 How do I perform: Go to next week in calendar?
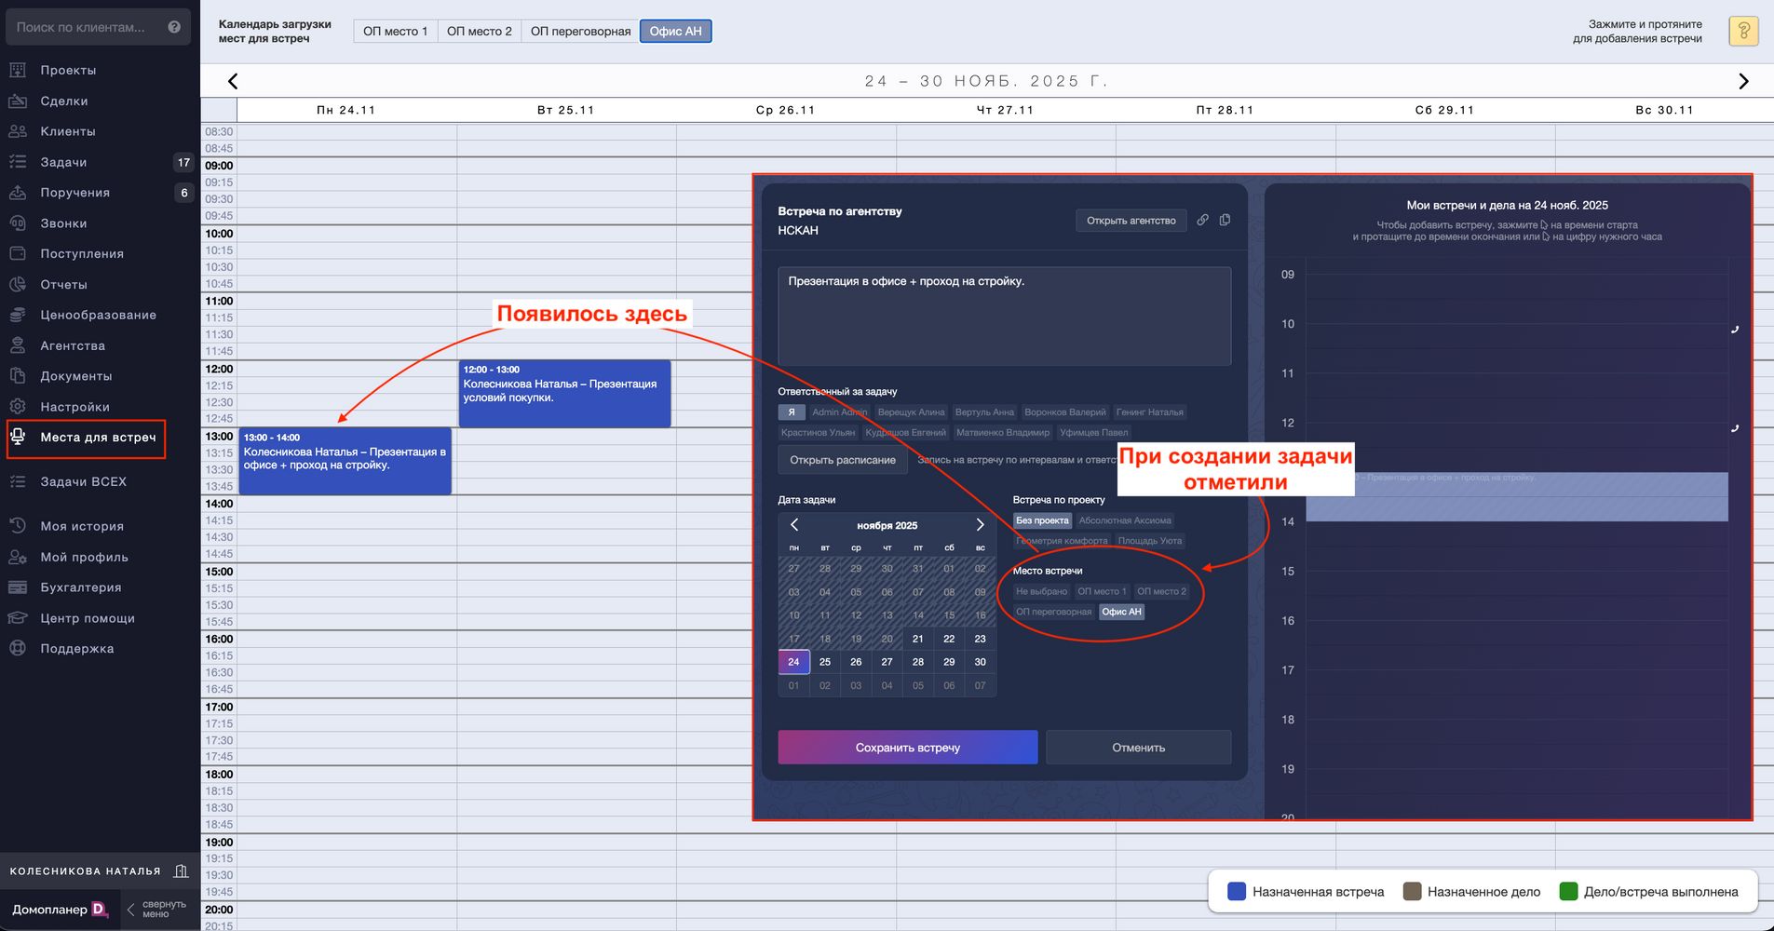coord(1743,82)
